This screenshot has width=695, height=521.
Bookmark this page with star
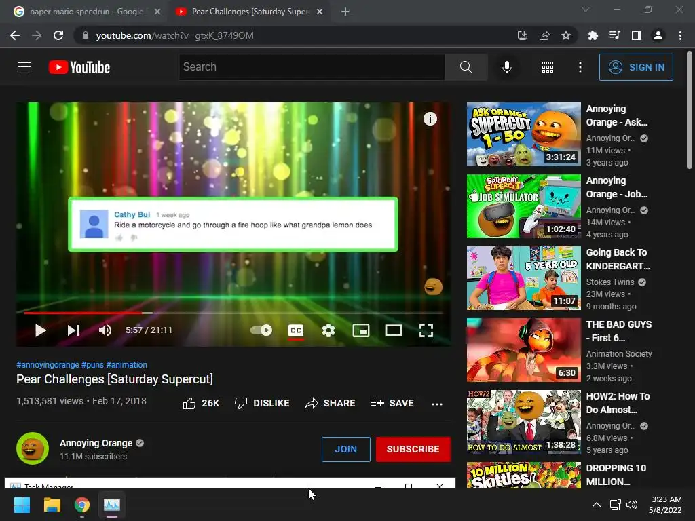(566, 35)
